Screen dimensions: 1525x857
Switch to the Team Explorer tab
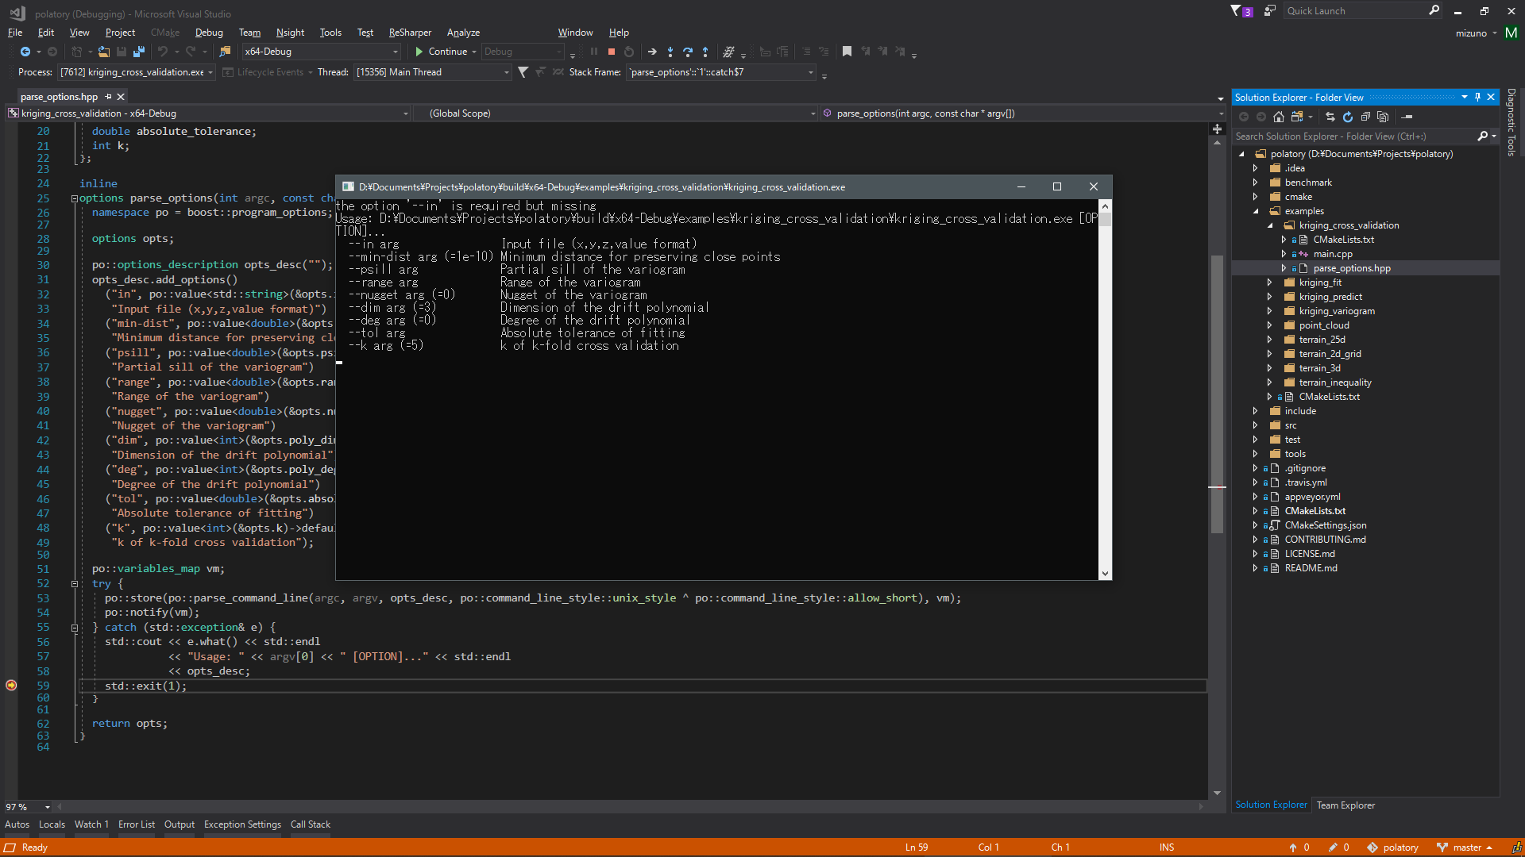point(1345,805)
